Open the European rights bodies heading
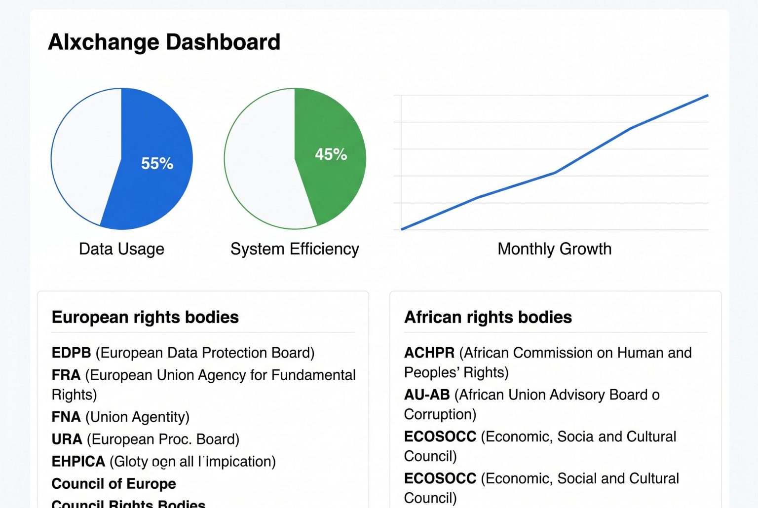758x508 pixels. coord(145,317)
